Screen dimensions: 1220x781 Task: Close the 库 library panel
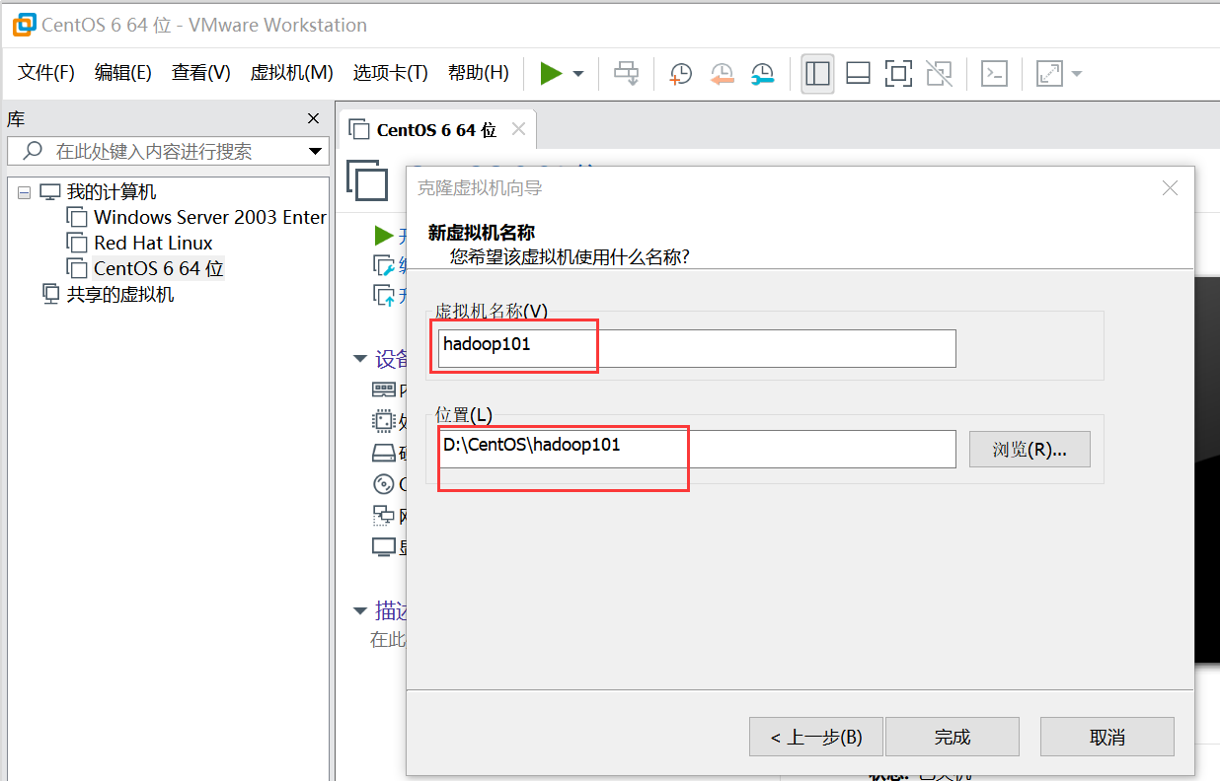tap(314, 118)
